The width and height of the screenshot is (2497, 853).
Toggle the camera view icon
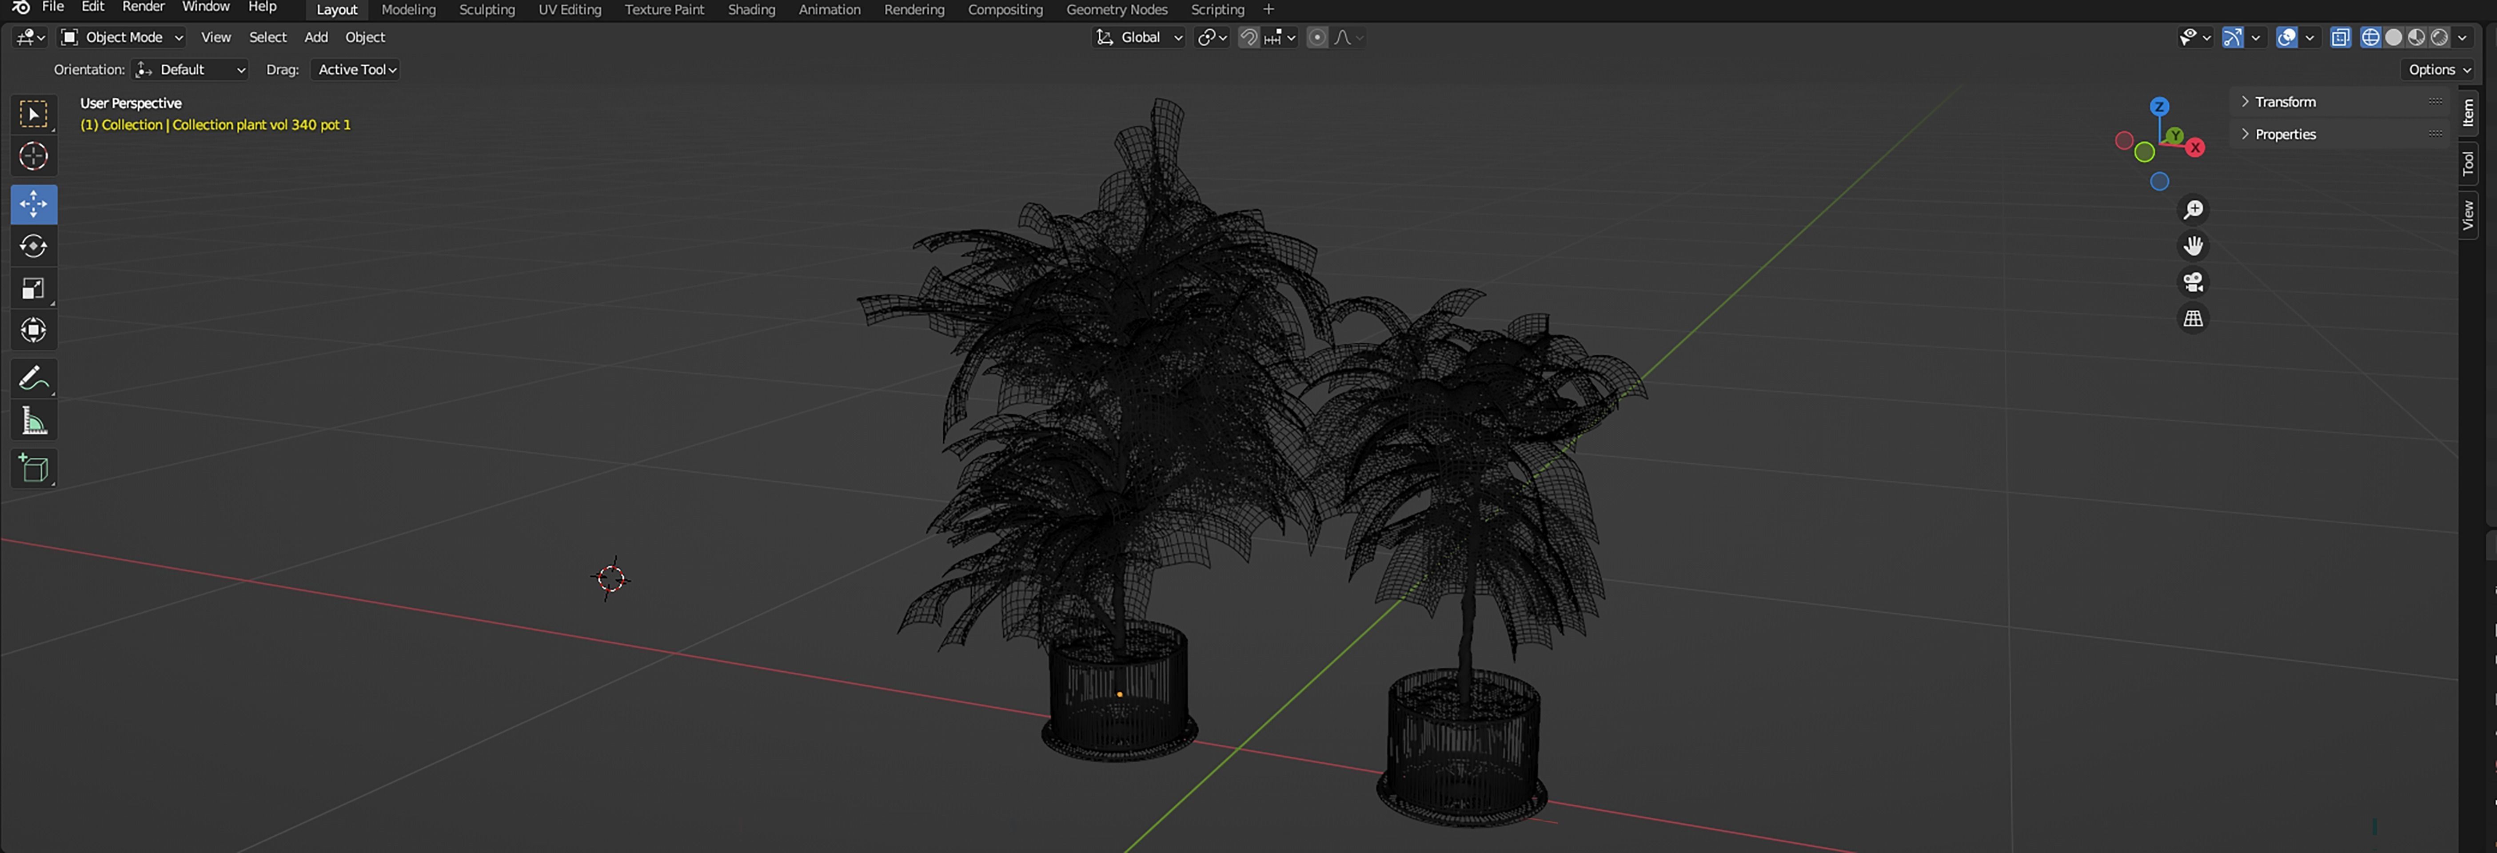[x=2193, y=281]
